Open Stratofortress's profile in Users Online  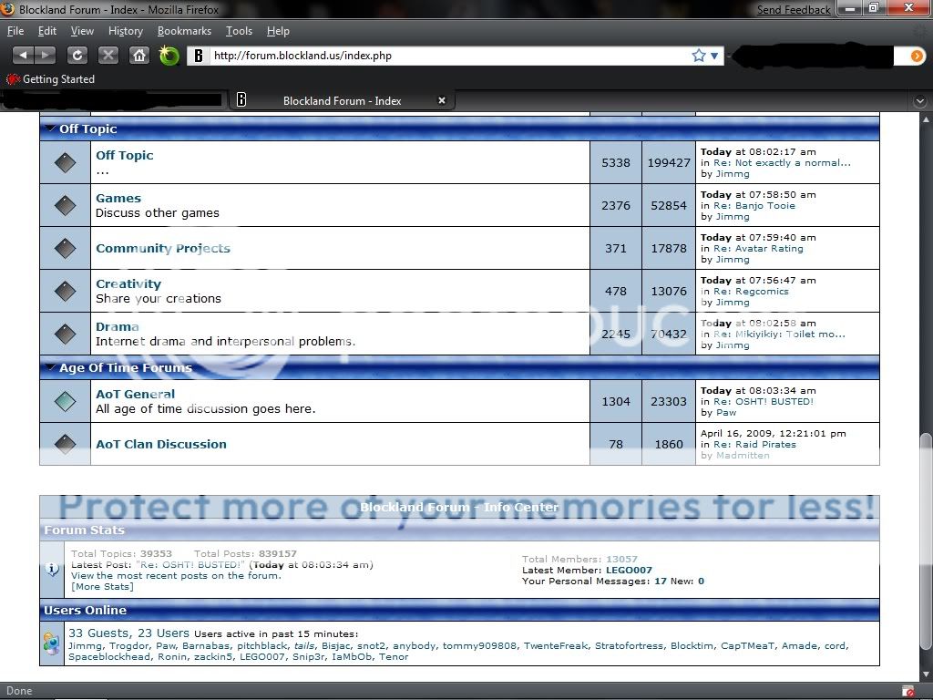(x=629, y=646)
